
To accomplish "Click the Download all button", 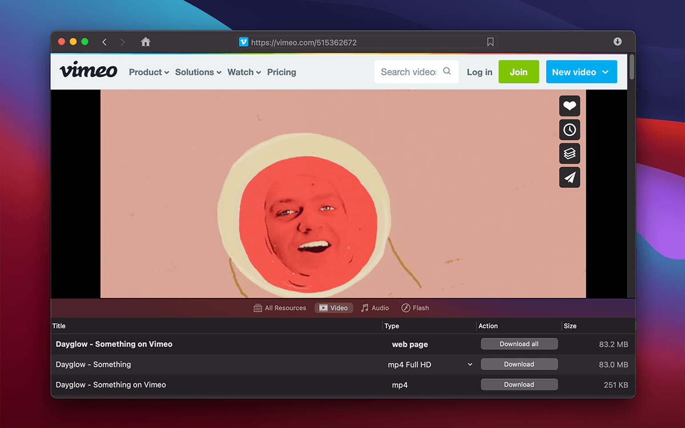I will [519, 344].
